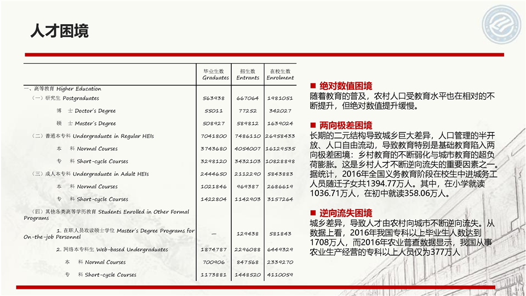Select the slide title 人才困境

pos(59,31)
